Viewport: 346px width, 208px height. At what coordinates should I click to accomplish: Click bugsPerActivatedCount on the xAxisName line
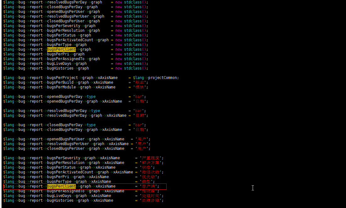[x=70, y=172]
